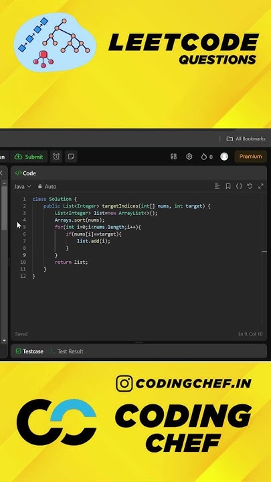Viewport: 271px width, 482px height.
Task: Click the 'class Solution {' code line
Action: [55, 199]
